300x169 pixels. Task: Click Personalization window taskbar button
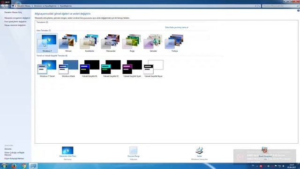(33, 166)
